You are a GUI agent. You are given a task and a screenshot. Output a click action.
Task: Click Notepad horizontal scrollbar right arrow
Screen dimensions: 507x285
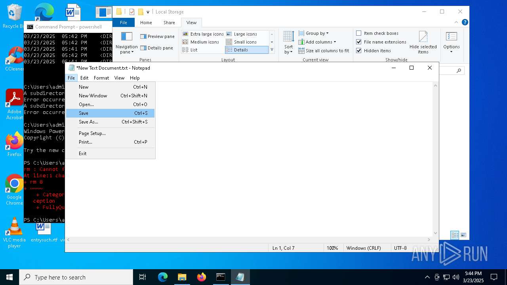tap(429, 239)
